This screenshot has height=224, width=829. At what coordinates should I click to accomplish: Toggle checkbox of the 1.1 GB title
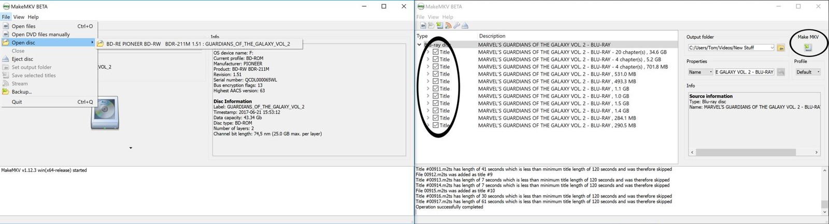click(x=436, y=88)
